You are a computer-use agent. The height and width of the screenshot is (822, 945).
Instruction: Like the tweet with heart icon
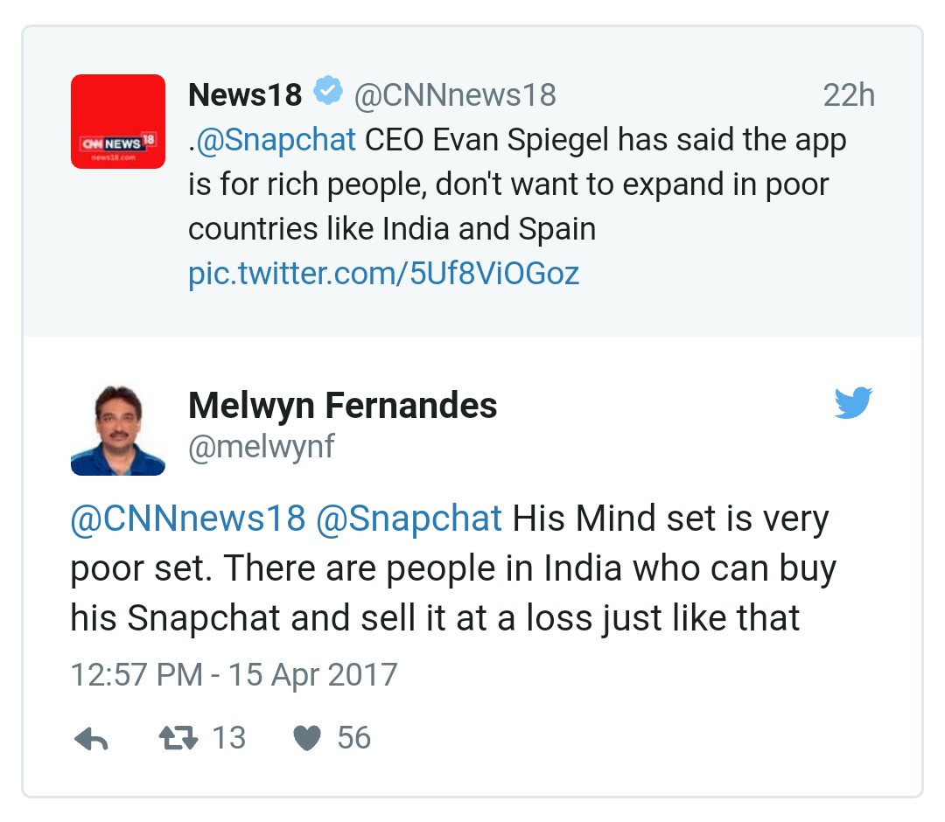[x=307, y=738]
